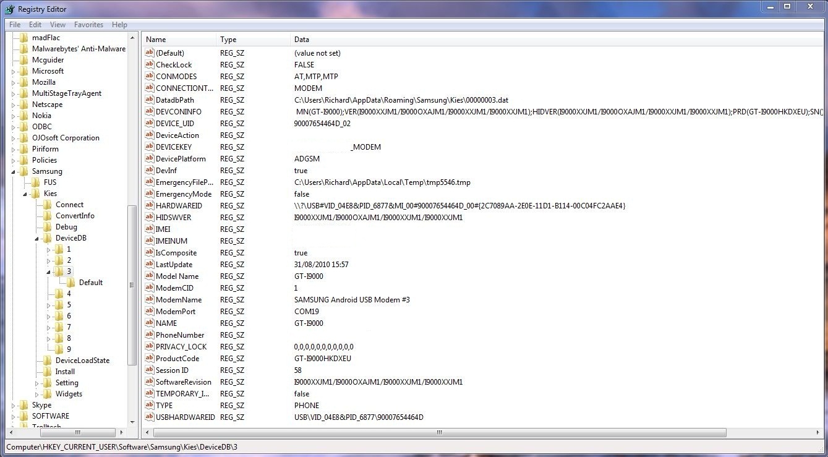
Task: Click the tree pane vertical scrollbar down arrow
Action: [x=132, y=422]
